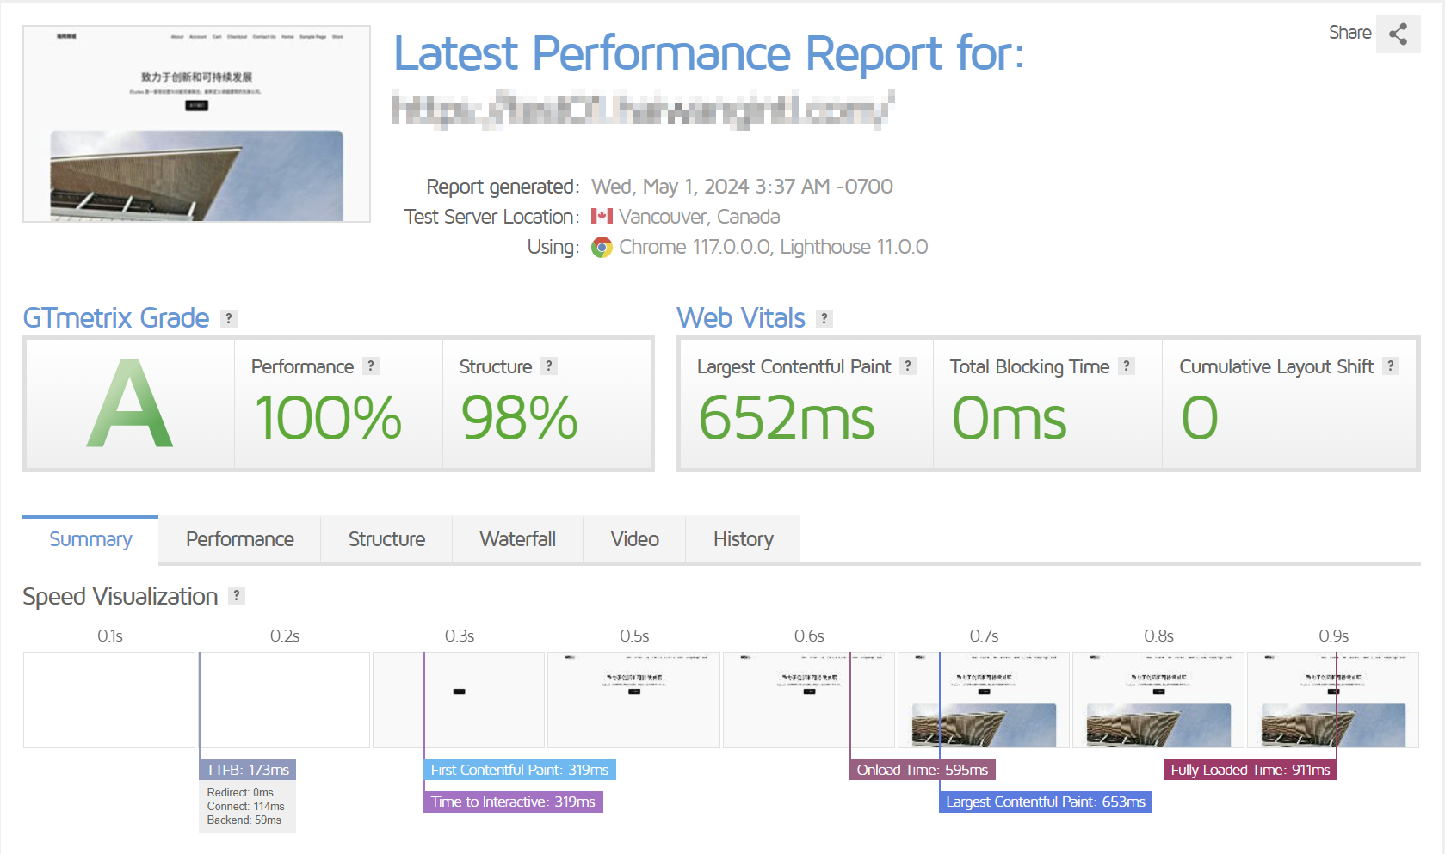Click the website screenshot thumbnail
The height and width of the screenshot is (854, 1445).
[x=196, y=124]
